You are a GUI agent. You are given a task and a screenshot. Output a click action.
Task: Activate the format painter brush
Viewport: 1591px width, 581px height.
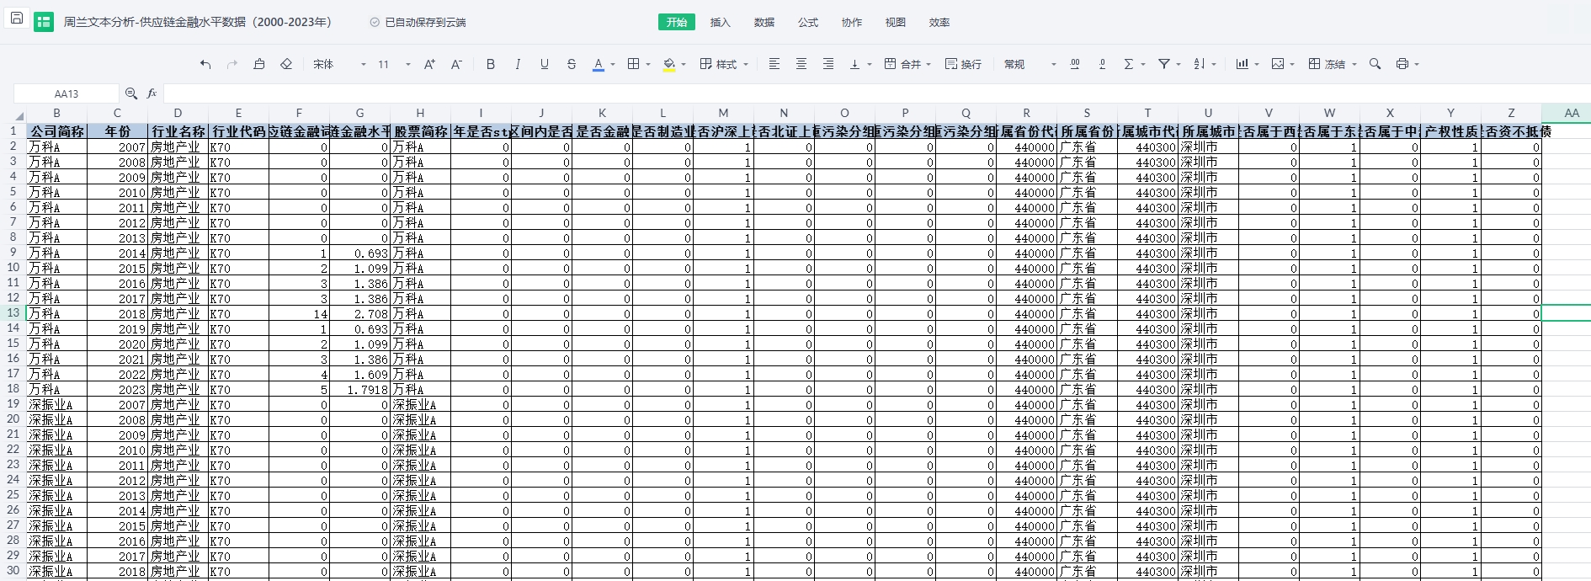259,64
